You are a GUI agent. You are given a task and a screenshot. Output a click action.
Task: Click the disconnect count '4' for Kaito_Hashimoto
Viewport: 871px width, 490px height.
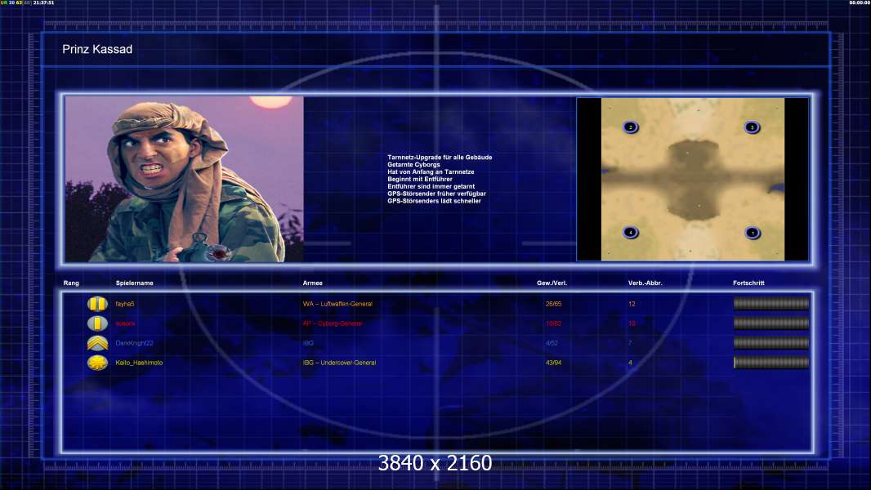[630, 363]
